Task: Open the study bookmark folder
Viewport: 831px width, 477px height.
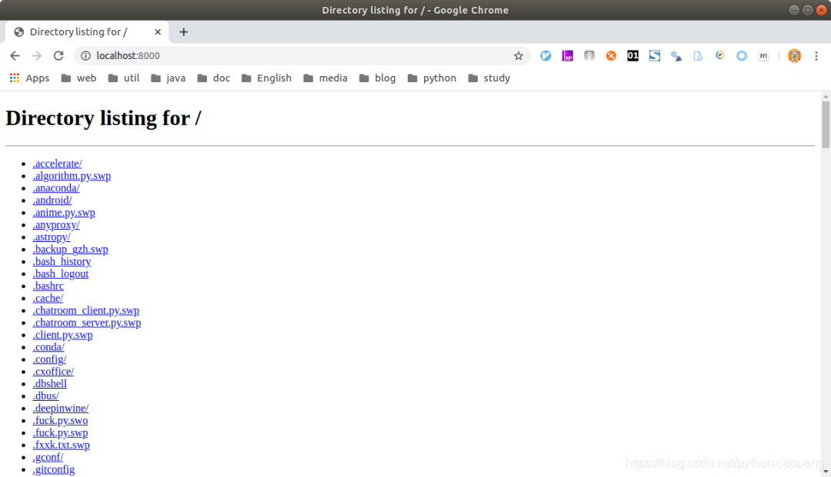Action: click(489, 78)
